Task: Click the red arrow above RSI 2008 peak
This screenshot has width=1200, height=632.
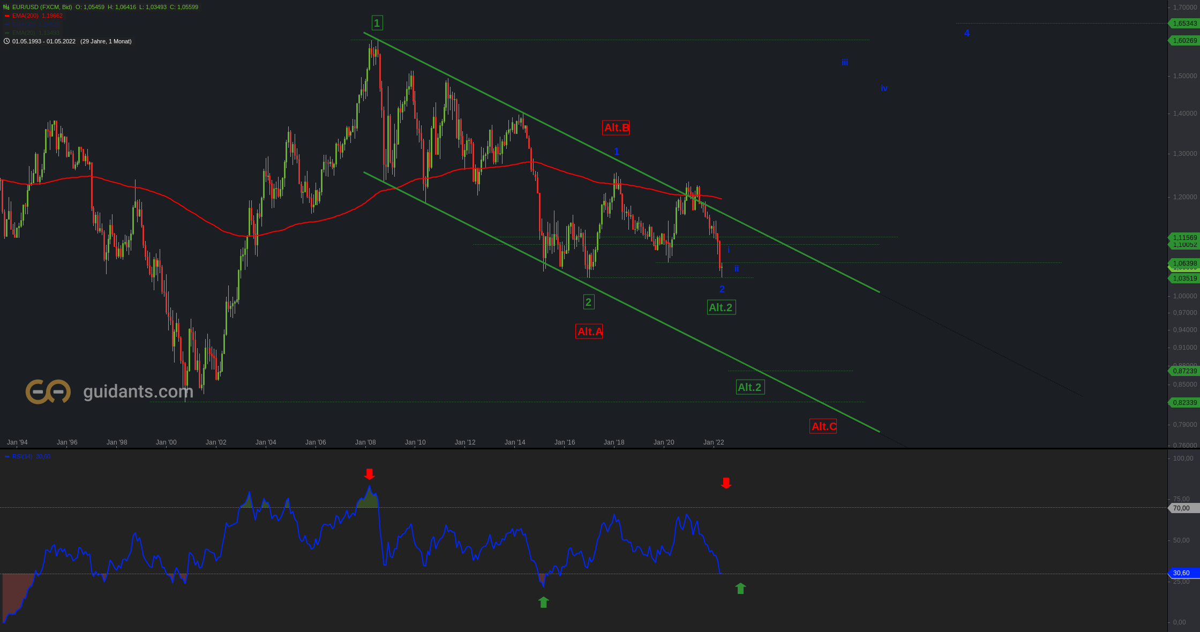Action: click(369, 474)
